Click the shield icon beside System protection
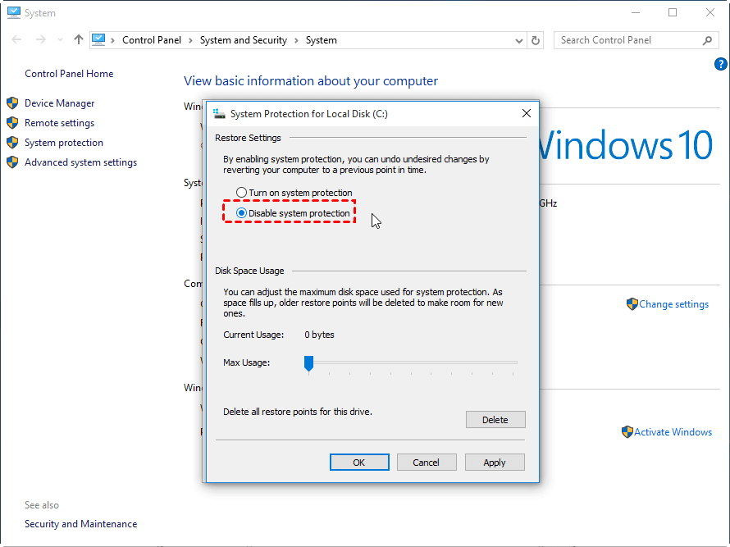 pyautogui.click(x=12, y=143)
